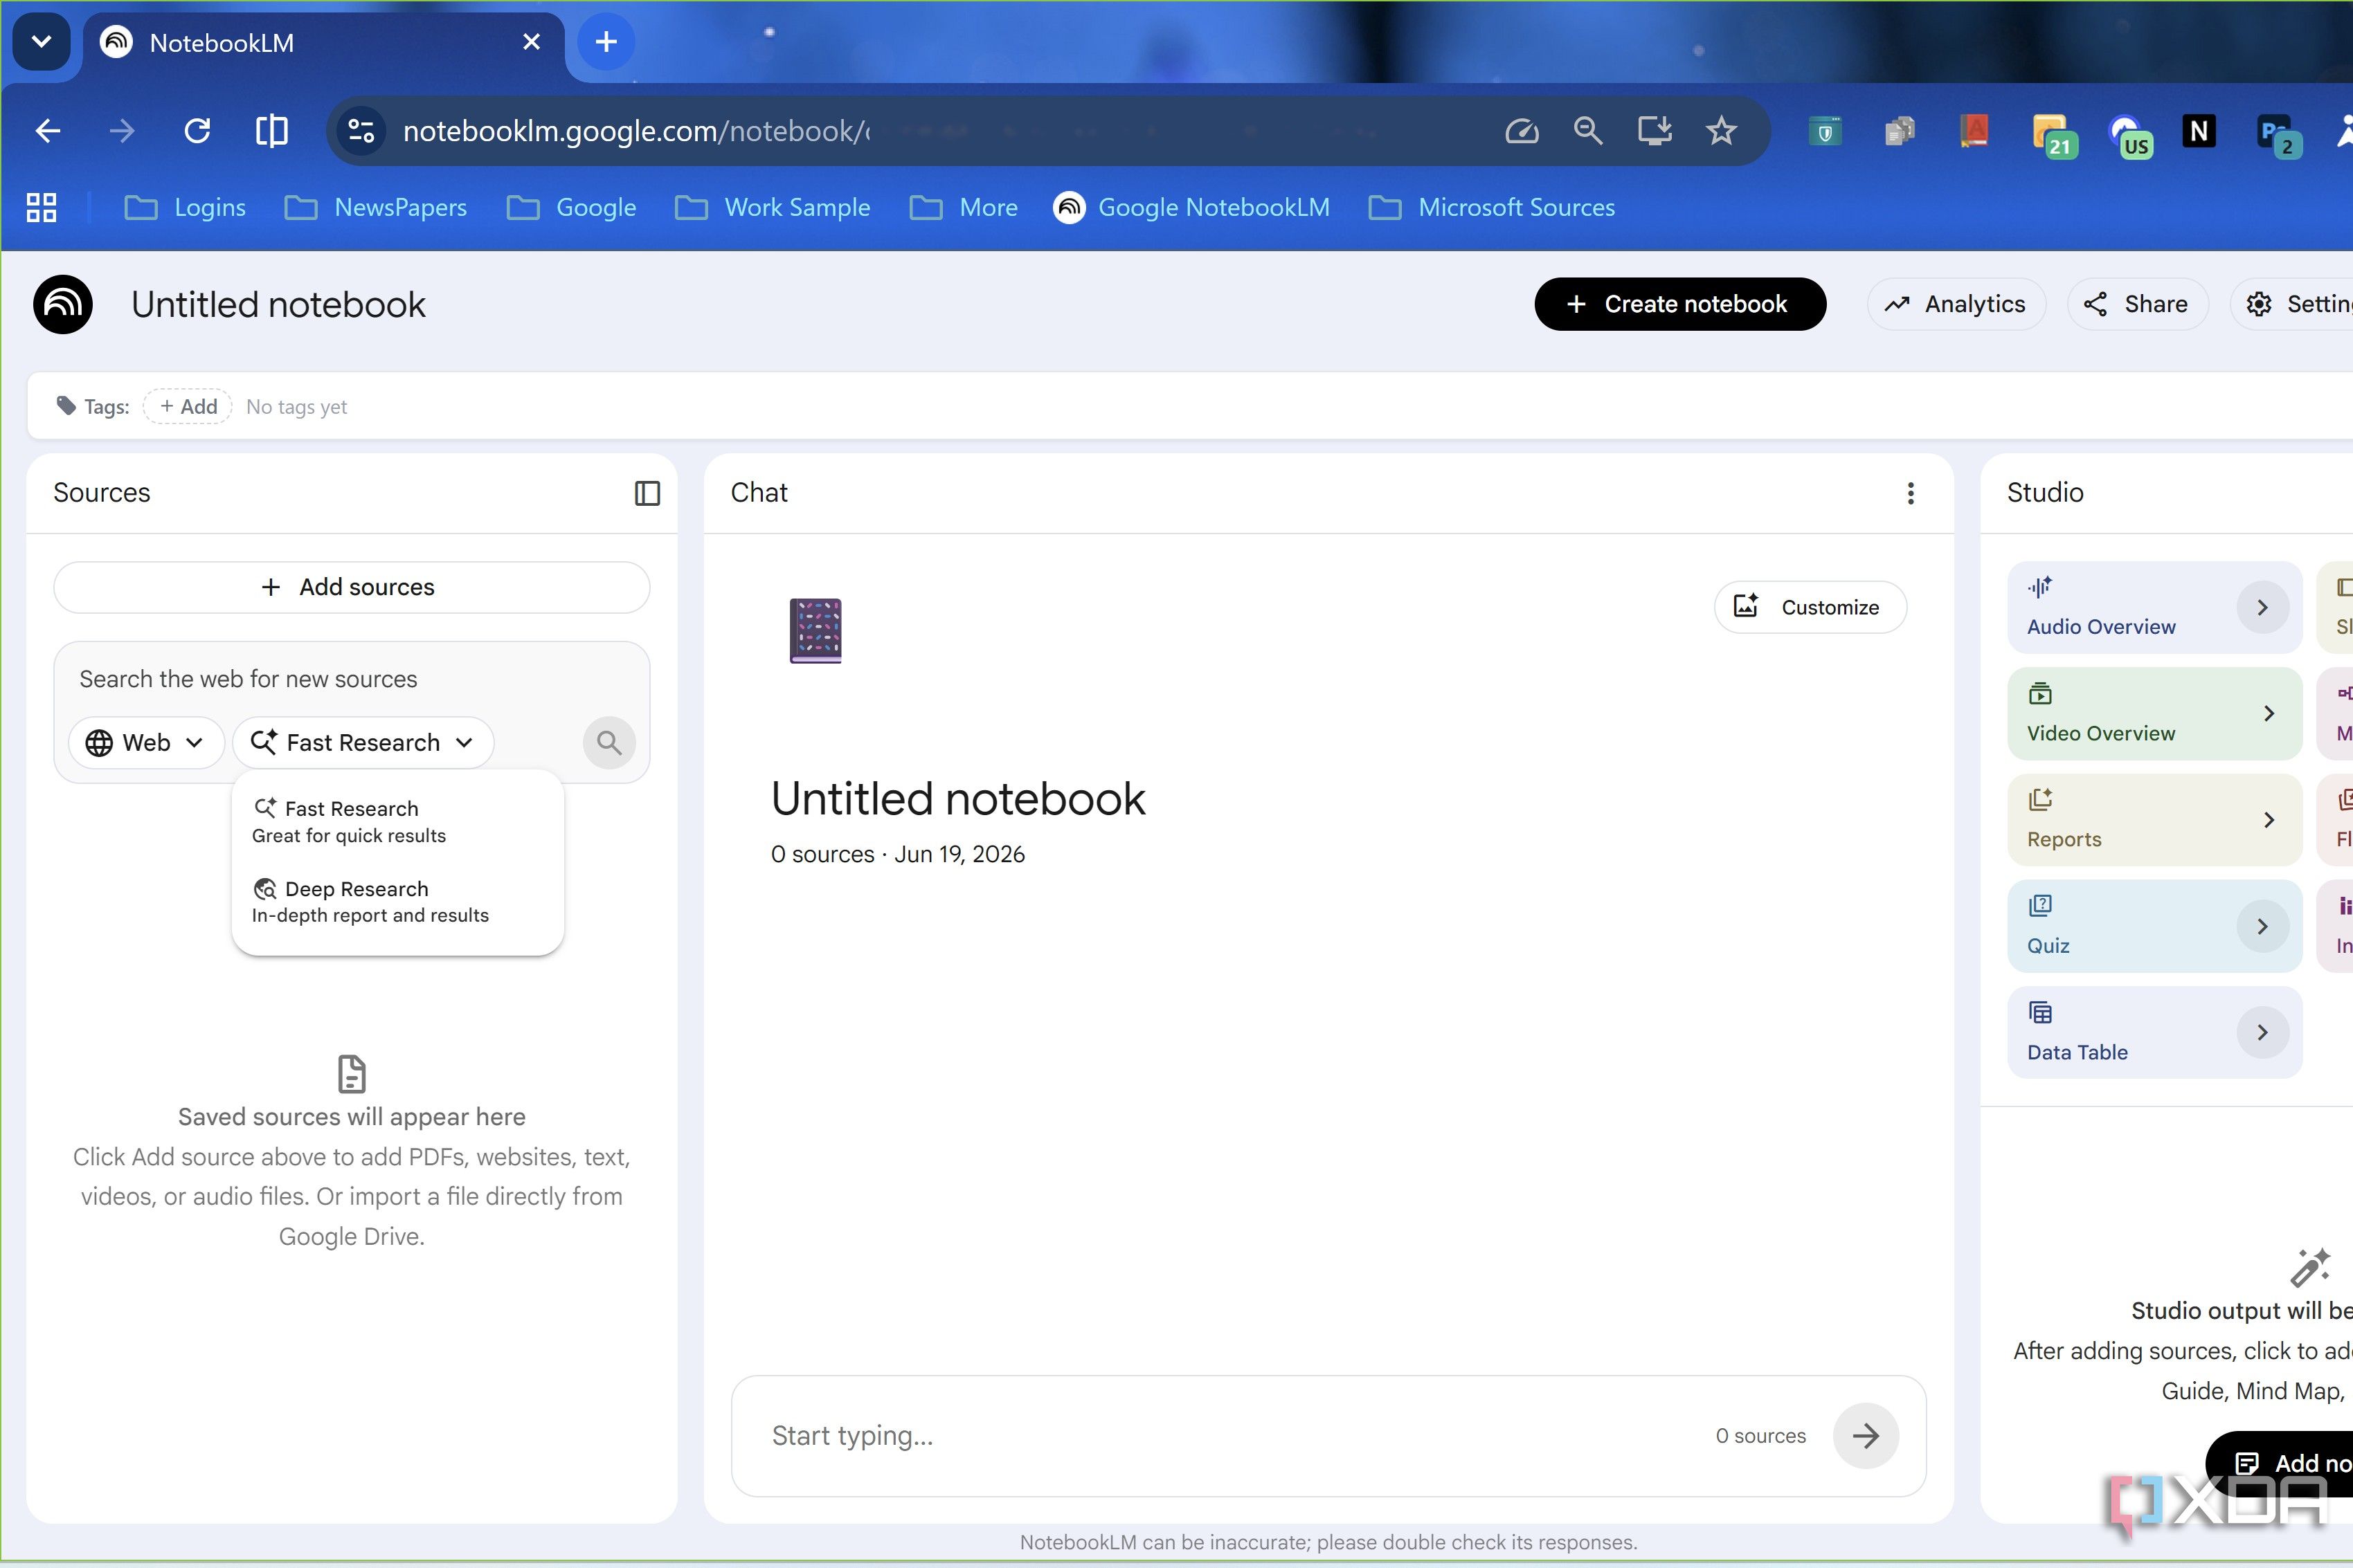Expand Video Overview options chevron

[x=2268, y=713]
